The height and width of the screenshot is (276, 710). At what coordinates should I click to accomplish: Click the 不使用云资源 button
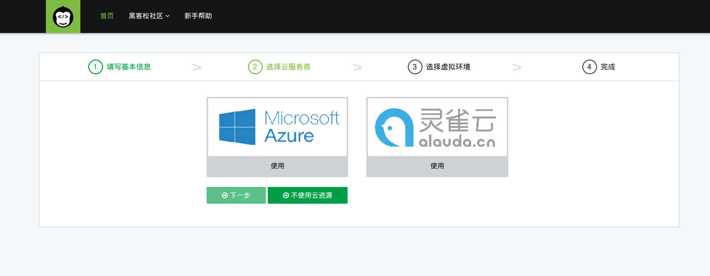[x=308, y=195]
